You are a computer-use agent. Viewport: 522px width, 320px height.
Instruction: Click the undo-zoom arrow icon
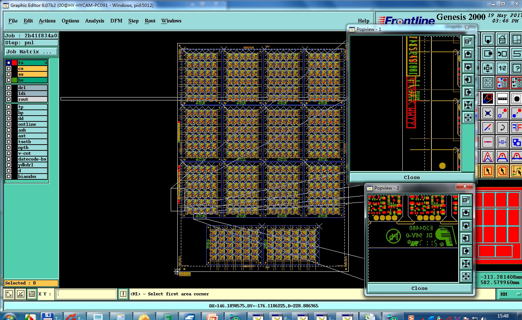[502, 54]
